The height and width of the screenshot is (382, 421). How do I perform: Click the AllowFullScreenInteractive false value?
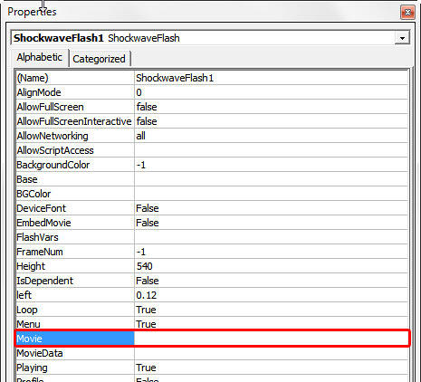(x=271, y=121)
